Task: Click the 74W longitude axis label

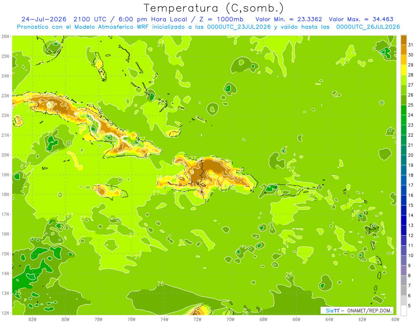Action: coord(164,319)
